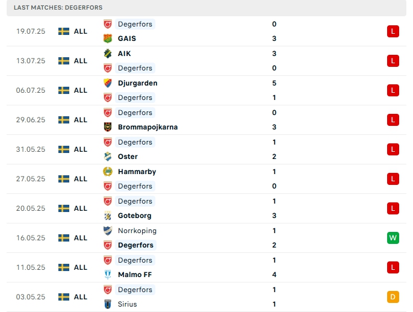Click the Norrkoping team crest icon
Image resolution: width=413 pixels, height=312 pixels.
pyautogui.click(x=108, y=231)
